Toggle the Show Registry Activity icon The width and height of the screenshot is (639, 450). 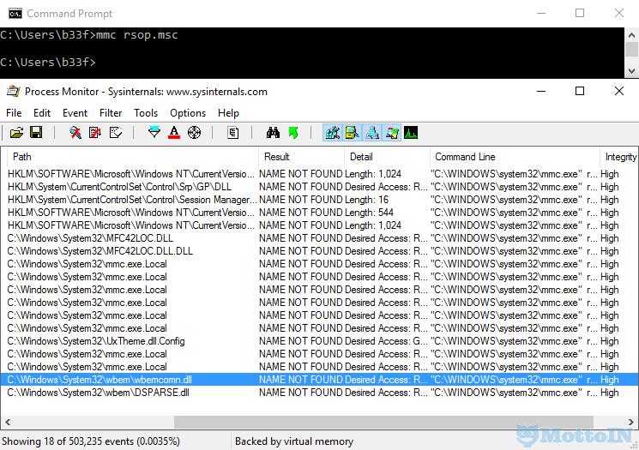[333, 133]
